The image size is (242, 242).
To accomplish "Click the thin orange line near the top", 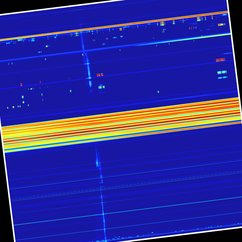I will click(113, 27).
